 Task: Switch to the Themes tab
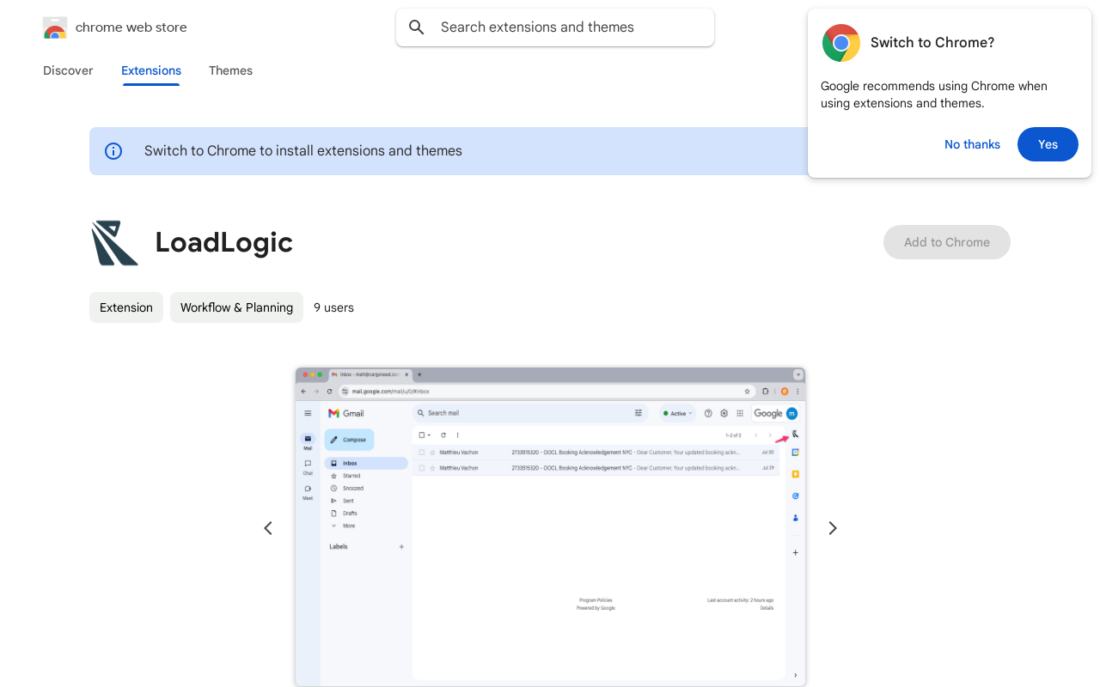230,70
